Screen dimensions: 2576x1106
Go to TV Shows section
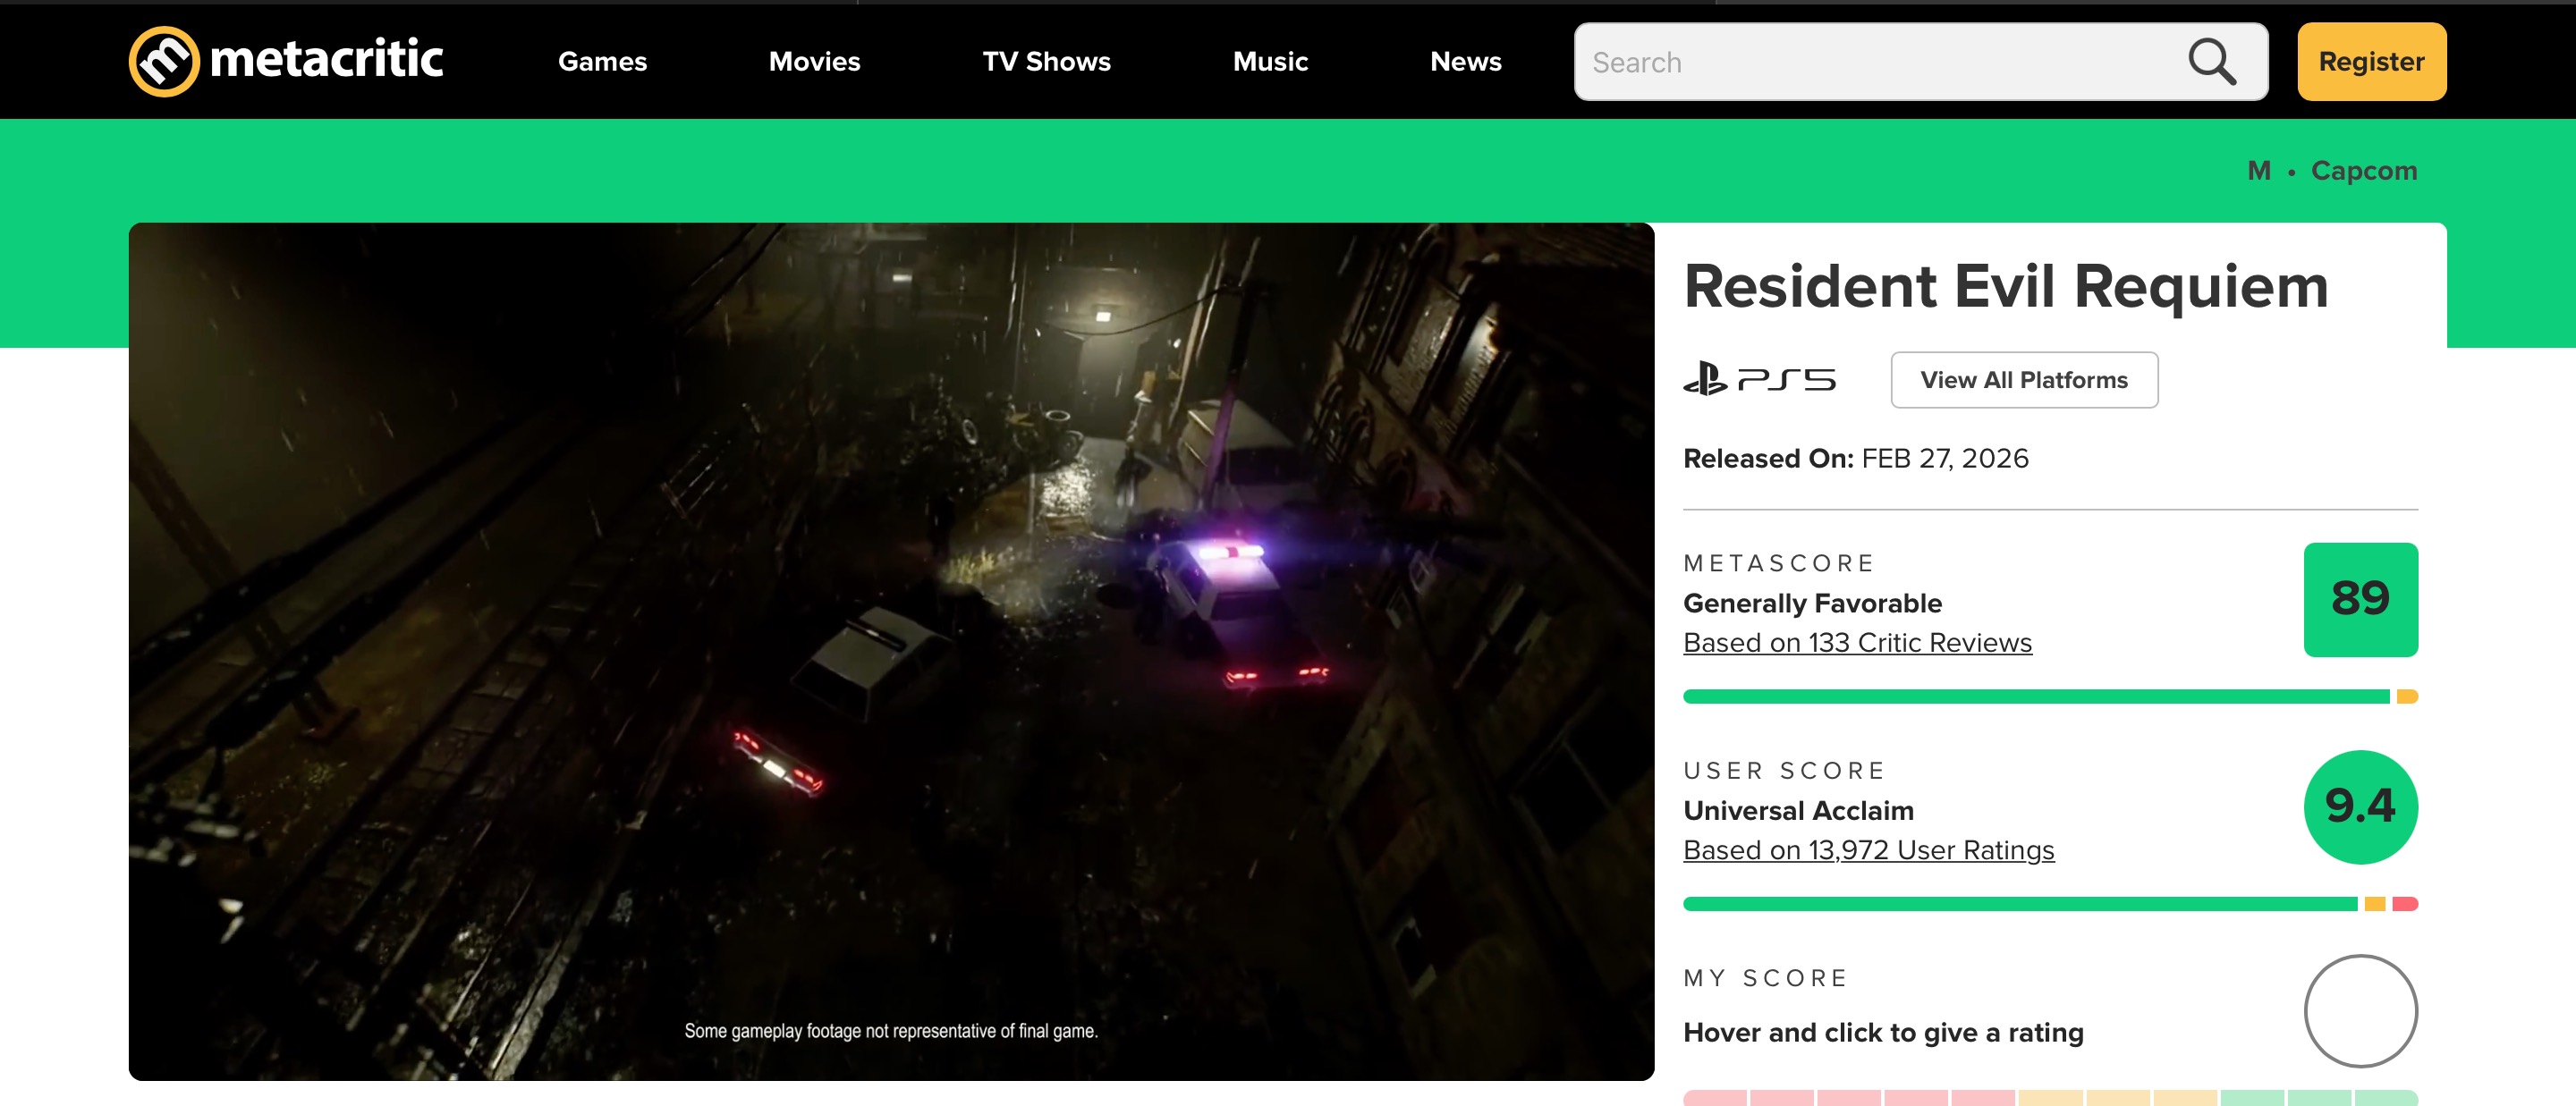1046,62
